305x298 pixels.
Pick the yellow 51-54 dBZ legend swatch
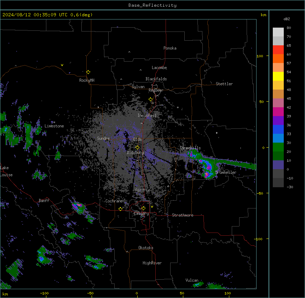[x=278, y=76]
